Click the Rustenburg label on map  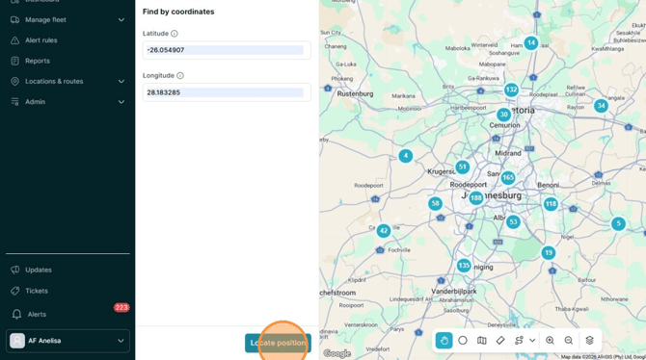click(x=355, y=93)
